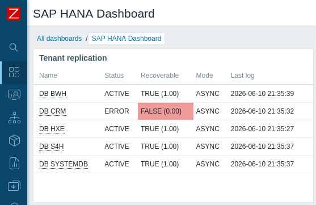The image size is (316, 205).
Task: Go to All dashboards link
Action: (59, 39)
